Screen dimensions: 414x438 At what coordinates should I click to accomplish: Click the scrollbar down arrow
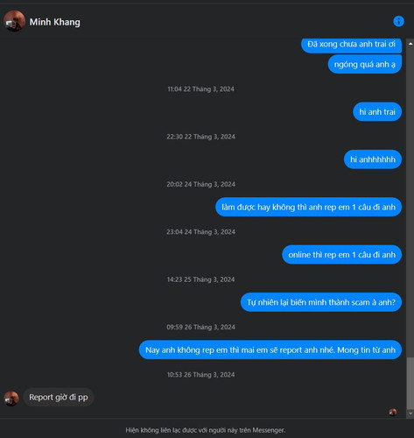pyautogui.click(x=410, y=413)
